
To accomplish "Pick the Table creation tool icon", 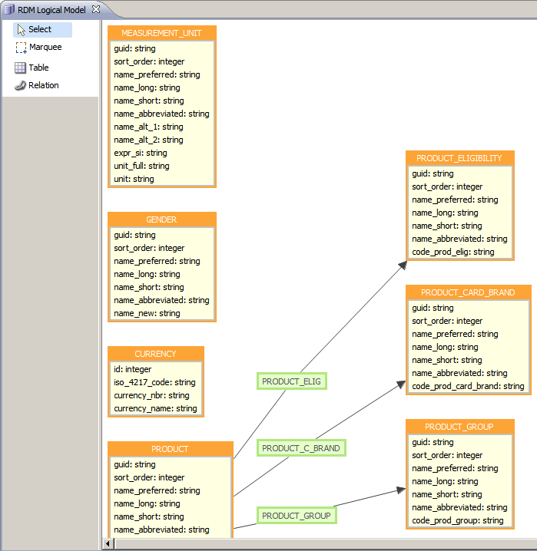I will (x=21, y=68).
